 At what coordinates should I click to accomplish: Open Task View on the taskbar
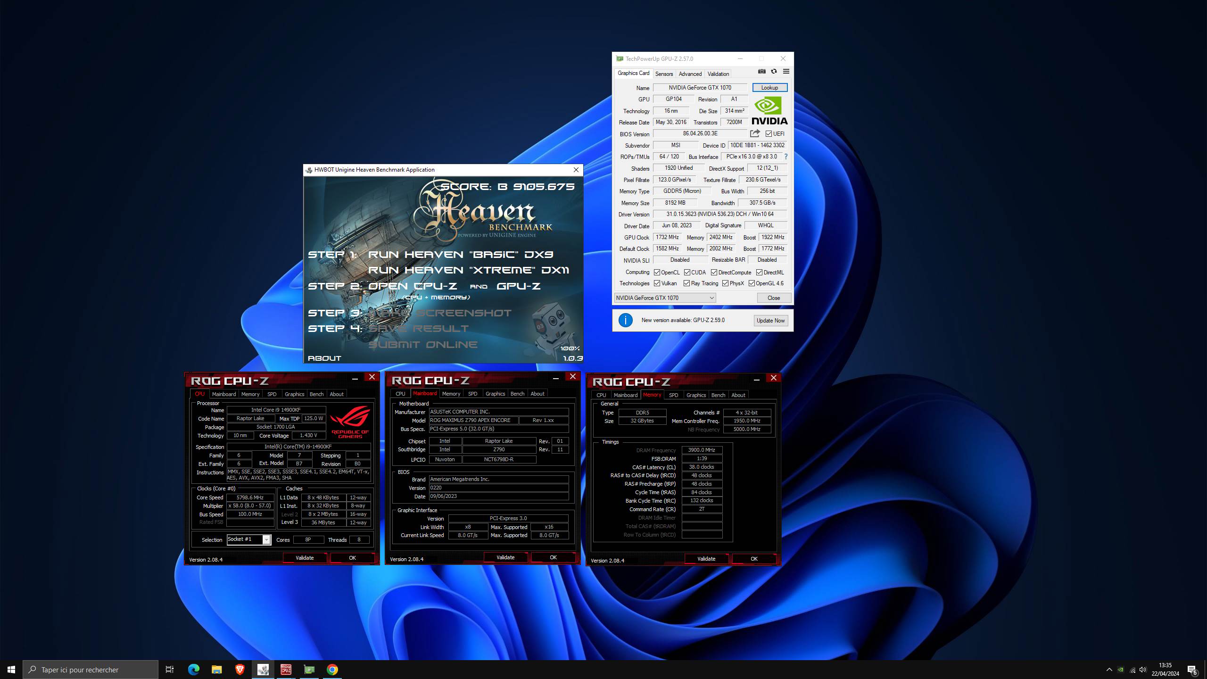tap(170, 670)
